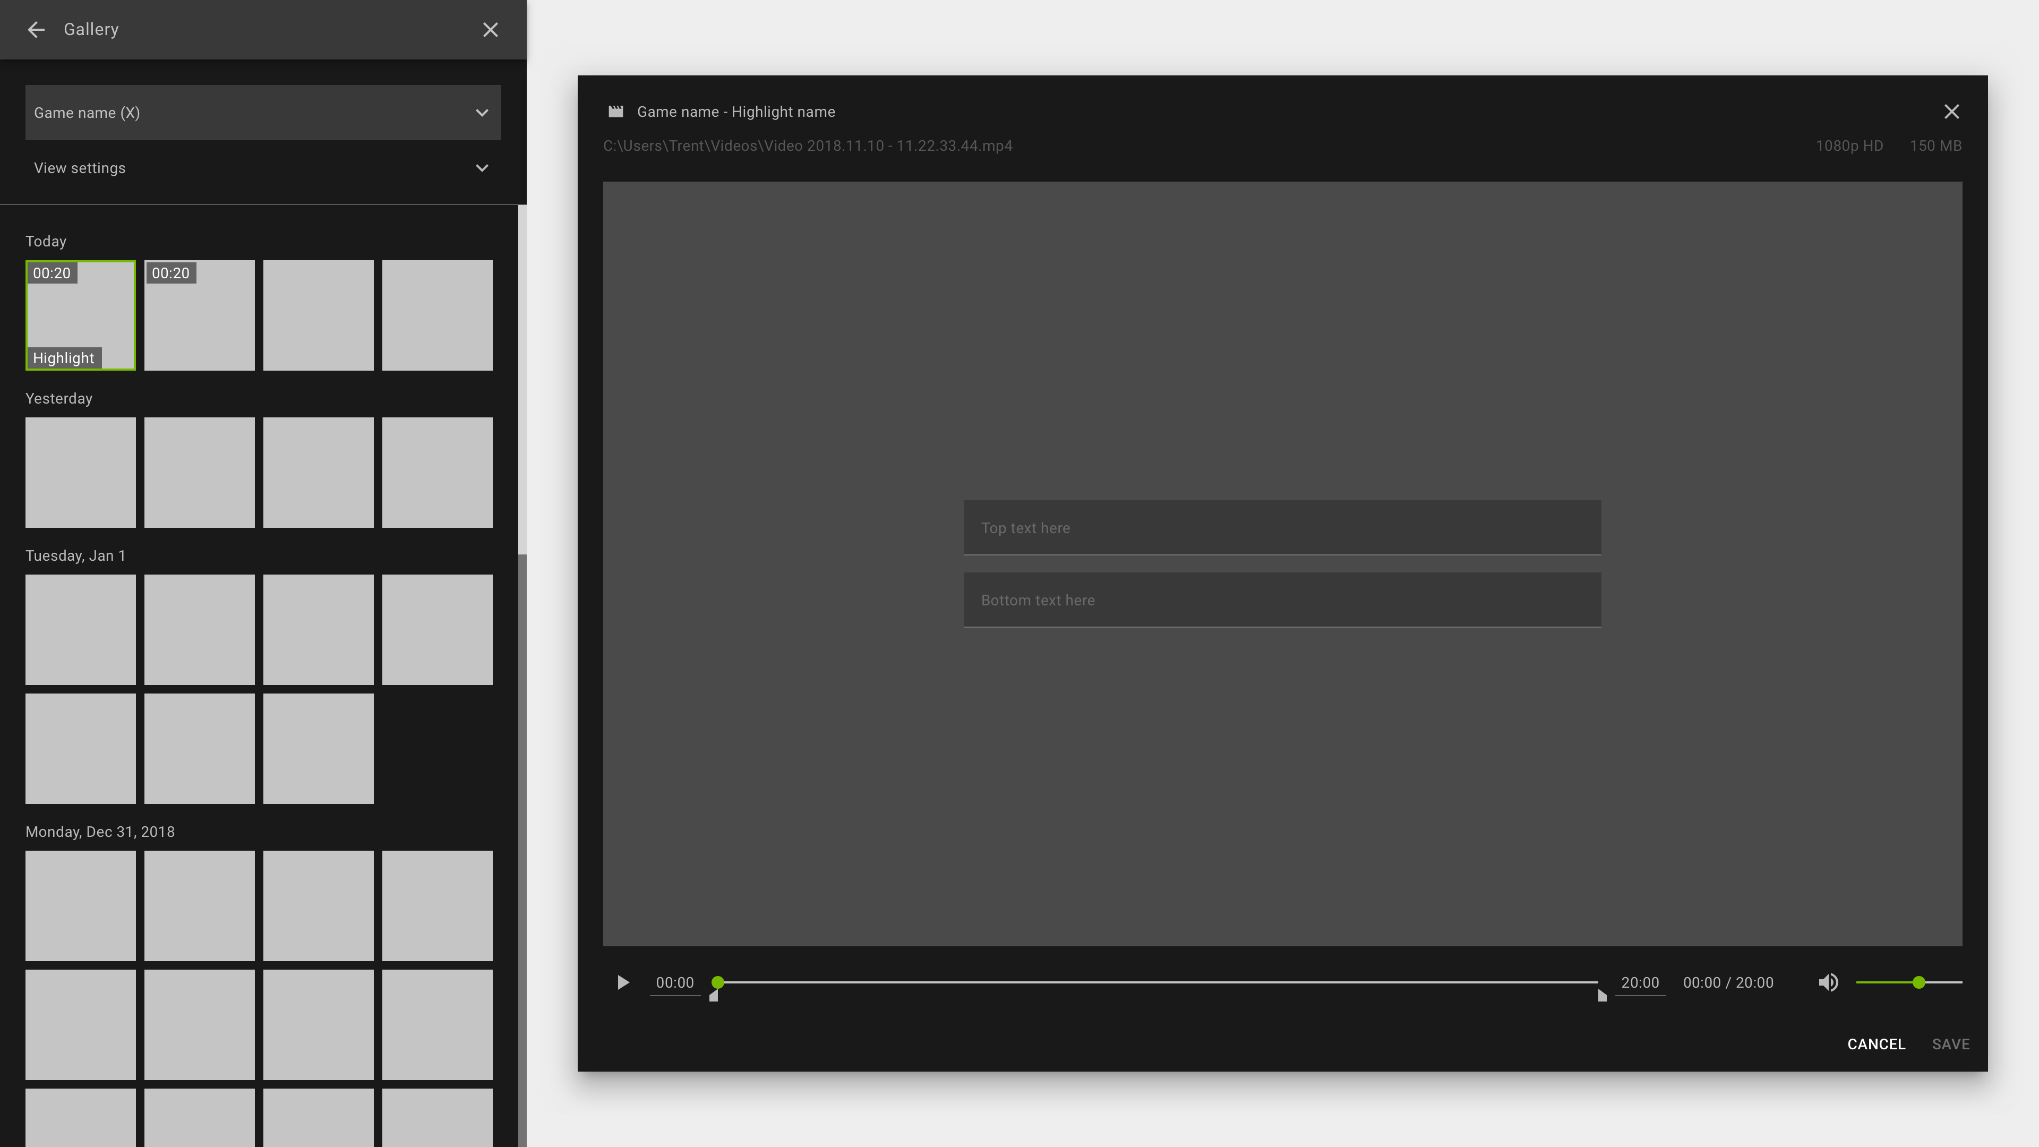Go back with the Gallery arrow
This screenshot has width=2039, height=1147.
click(x=36, y=30)
